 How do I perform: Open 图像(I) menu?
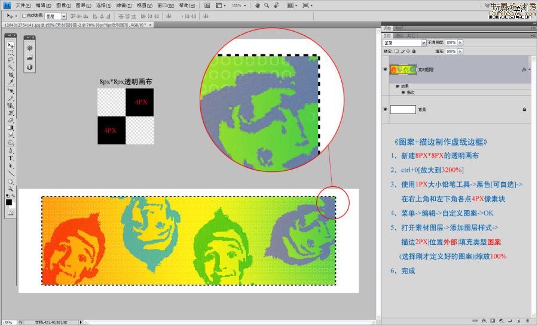pyautogui.click(x=63, y=5)
